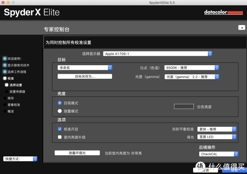Open the 光度 gamma 2.2 dropdown
The width and height of the screenshot is (247, 174).
(192, 77)
